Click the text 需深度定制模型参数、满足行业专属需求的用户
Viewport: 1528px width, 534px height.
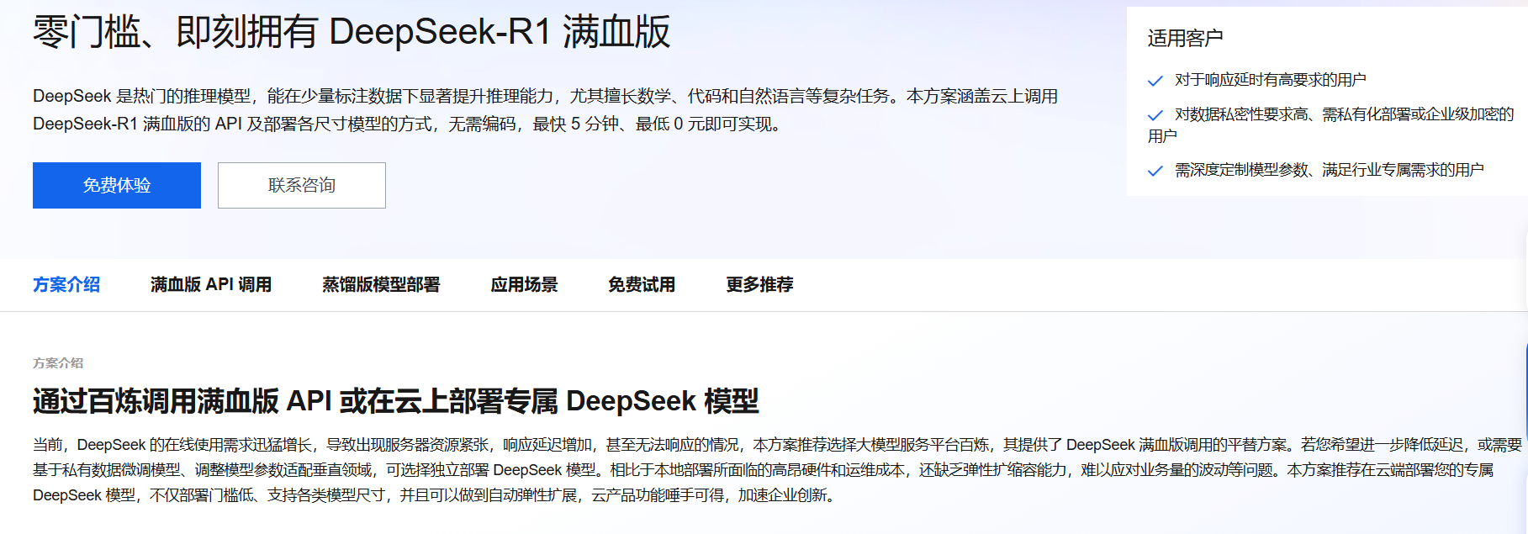(x=1329, y=170)
